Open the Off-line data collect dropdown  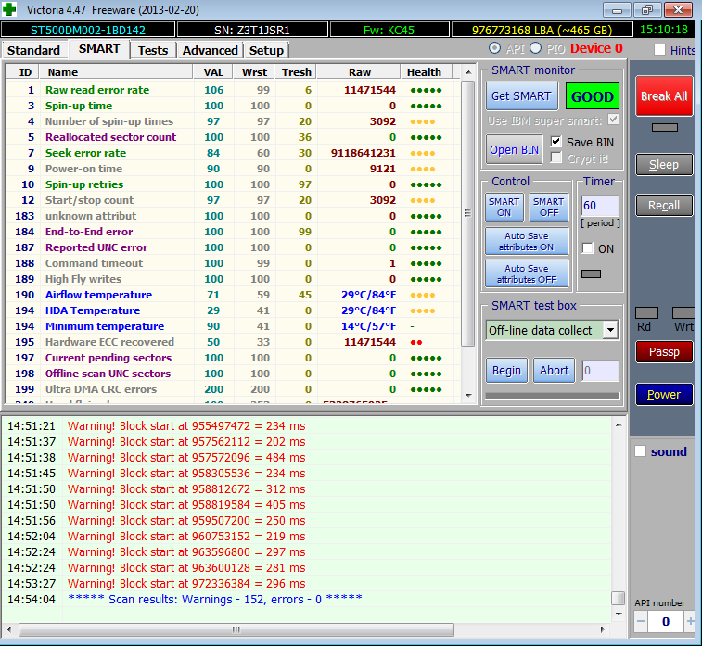click(609, 330)
